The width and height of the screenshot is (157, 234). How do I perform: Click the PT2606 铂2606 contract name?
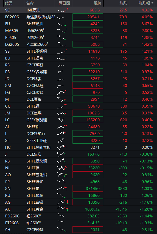coord(34,223)
